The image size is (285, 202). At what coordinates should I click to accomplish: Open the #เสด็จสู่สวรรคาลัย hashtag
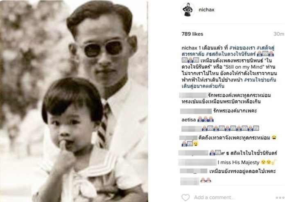click(x=228, y=51)
